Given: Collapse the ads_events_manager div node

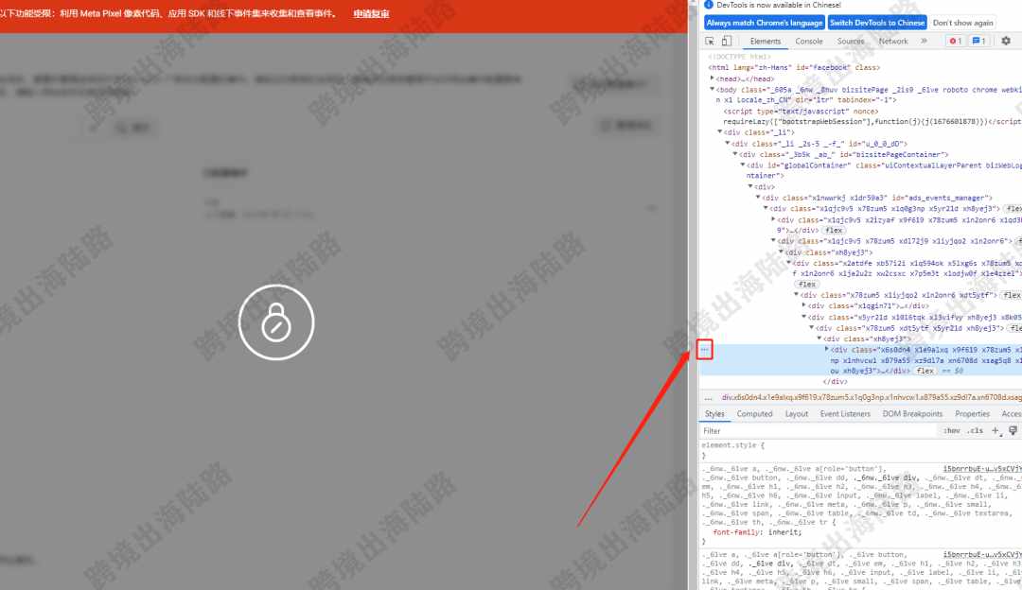Looking at the screenshot, I should pos(758,198).
